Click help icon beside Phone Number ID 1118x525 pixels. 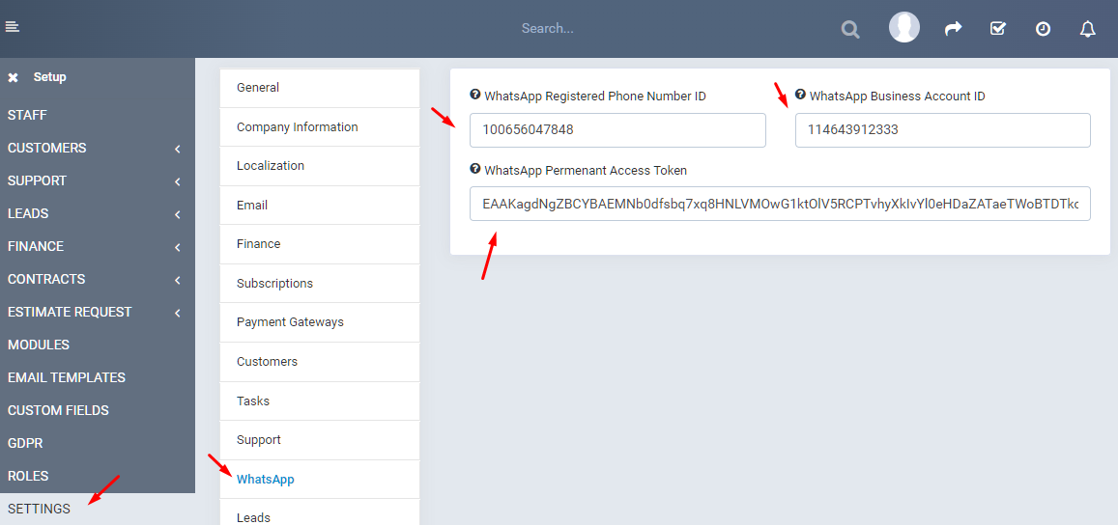pyautogui.click(x=474, y=95)
